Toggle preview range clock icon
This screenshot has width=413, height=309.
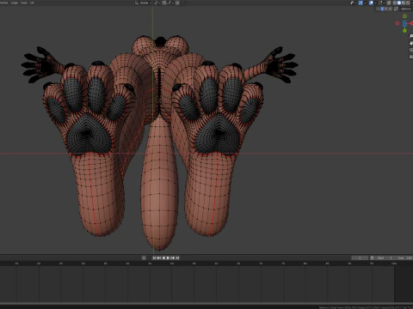(x=372, y=257)
